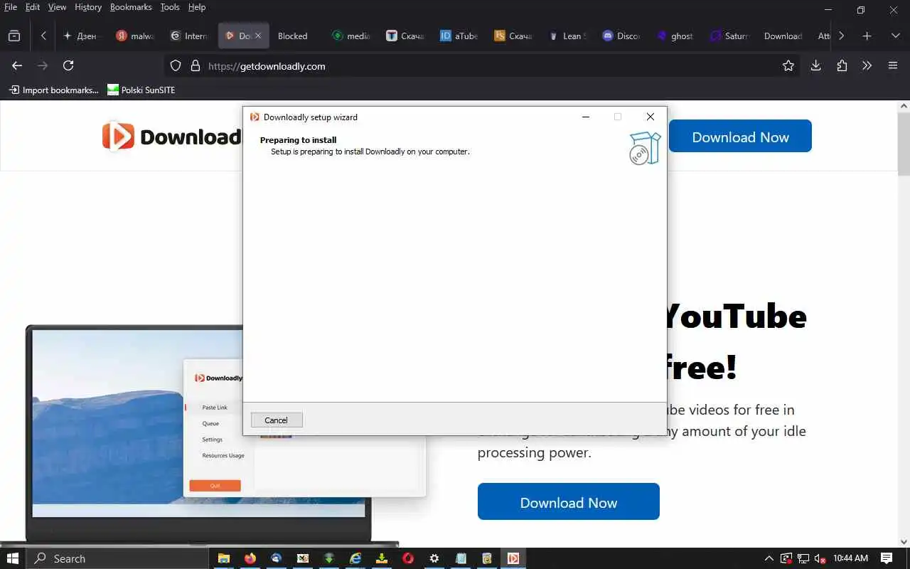Image resolution: width=910 pixels, height=569 pixels.
Task: Switch to the media tab
Action: click(350, 36)
